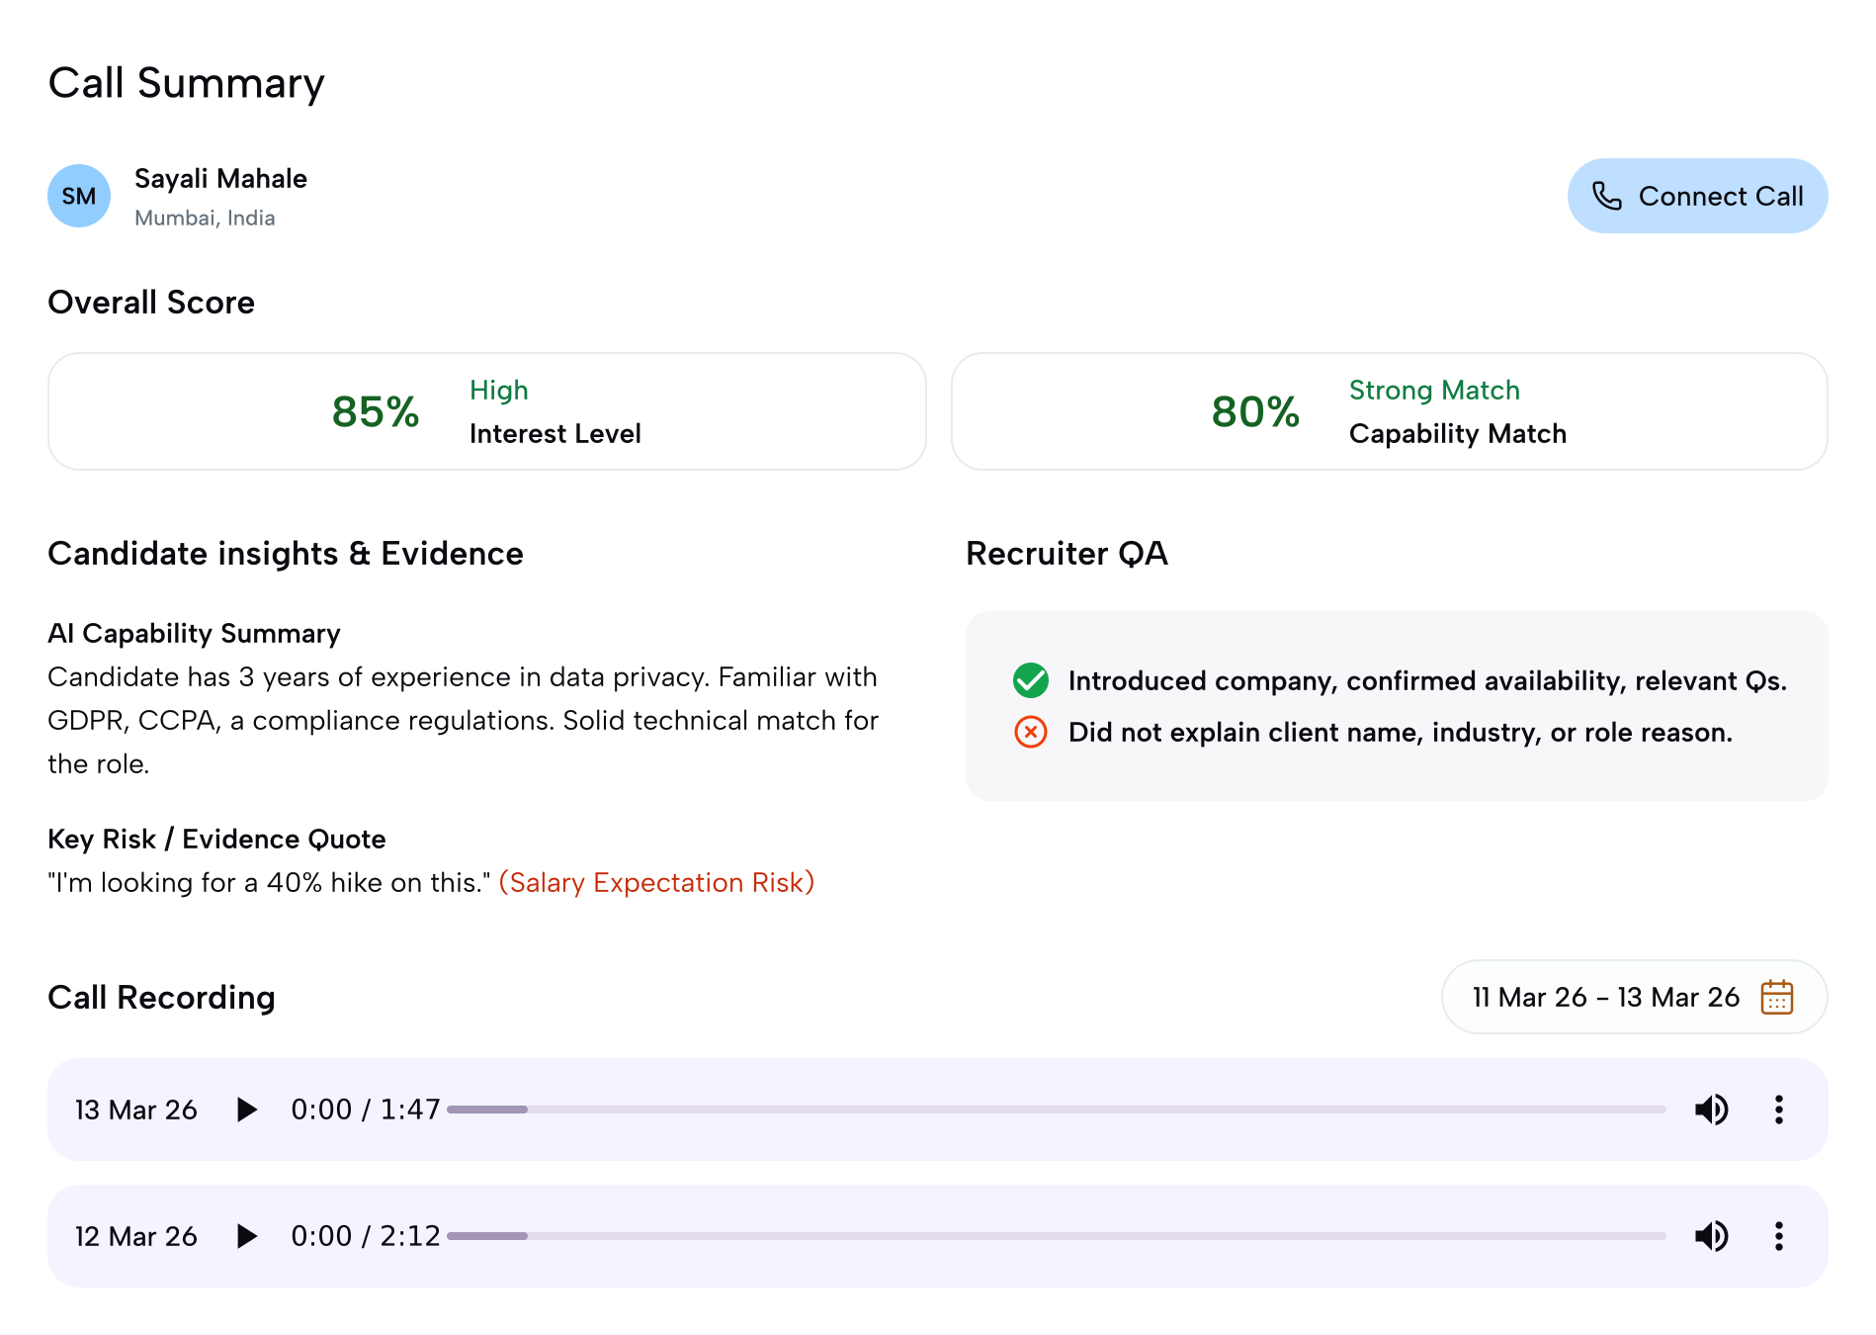
Task: Click 'Did not explain client name' QA line
Action: click(x=1401, y=732)
